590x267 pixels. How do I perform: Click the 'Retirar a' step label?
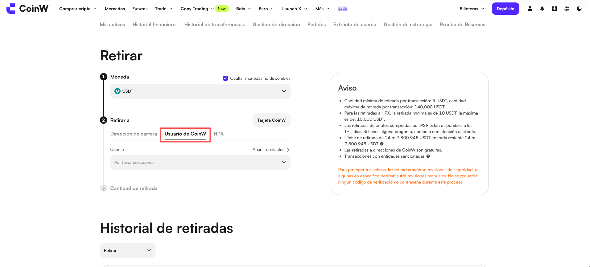click(120, 120)
